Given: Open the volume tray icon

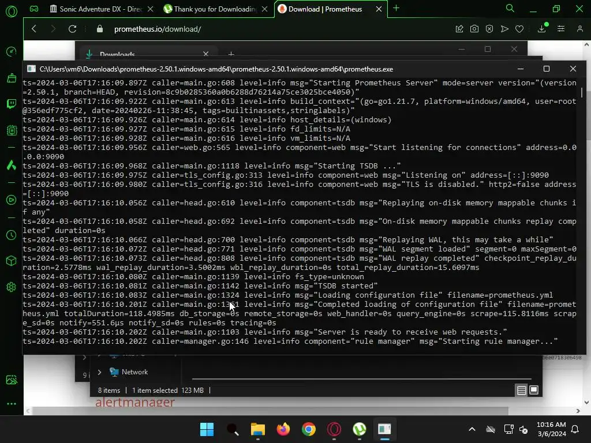Looking at the screenshot, I should [x=523, y=429].
